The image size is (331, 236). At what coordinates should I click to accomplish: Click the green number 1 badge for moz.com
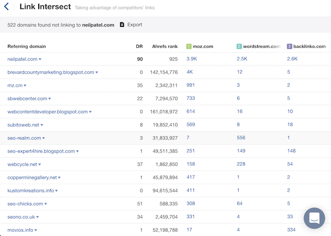click(189, 46)
